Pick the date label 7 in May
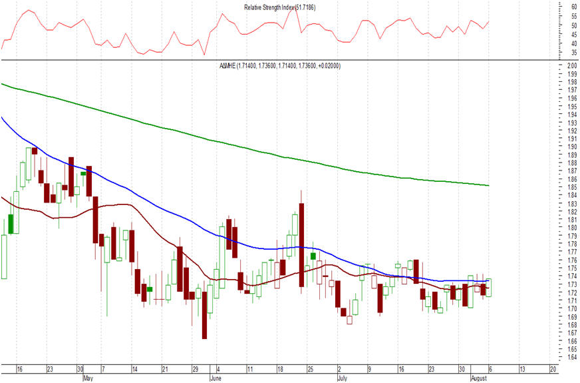This screenshot has height=383, width=580. point(104,369)
